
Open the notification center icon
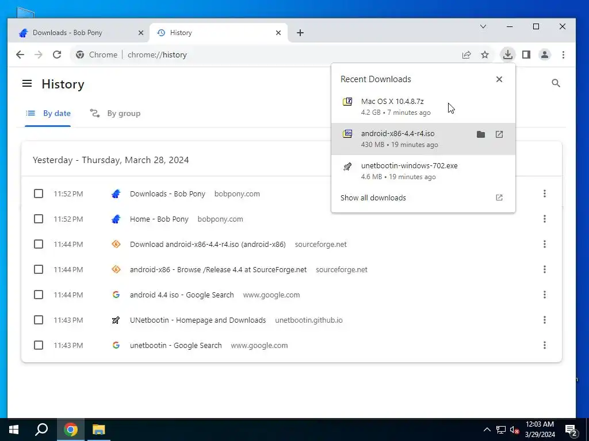[x=571, y=430]
